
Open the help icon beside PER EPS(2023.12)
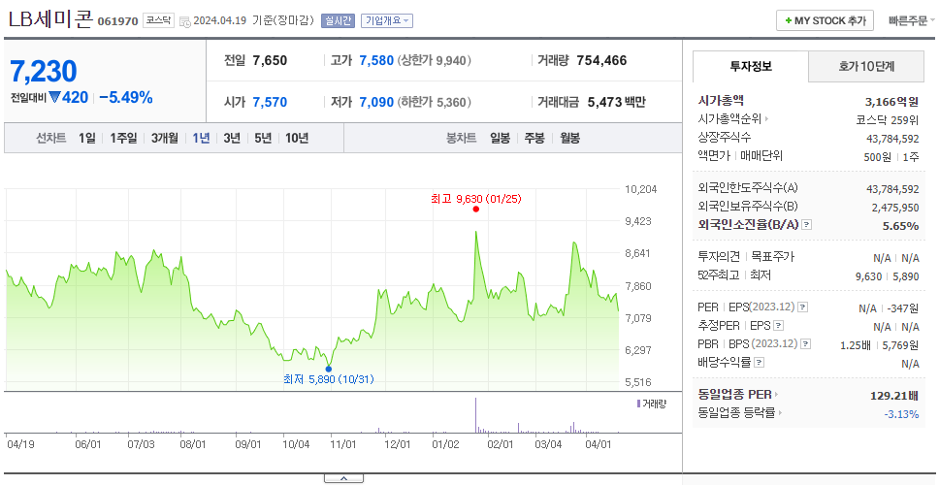point(803,307)
